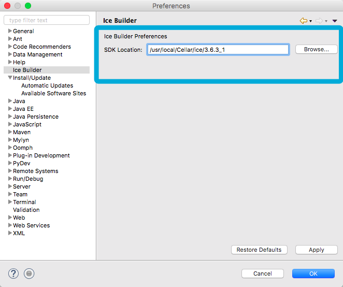Screen dimensions: 343x287
Task: Select the JavaScript category label
Action: pyautogui.click(x=27, y=124)
